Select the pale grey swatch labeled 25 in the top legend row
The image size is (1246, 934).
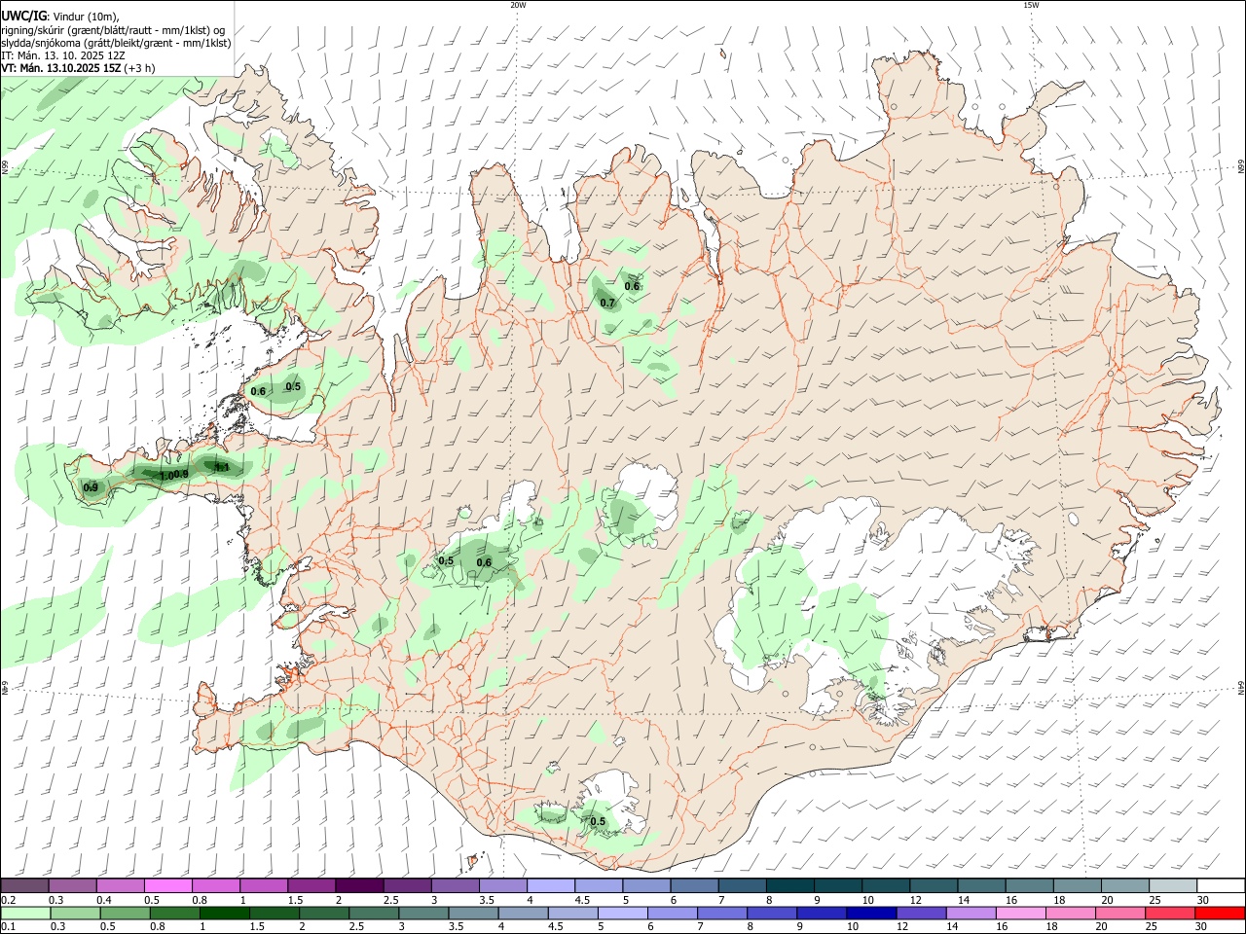point(1173,886)
